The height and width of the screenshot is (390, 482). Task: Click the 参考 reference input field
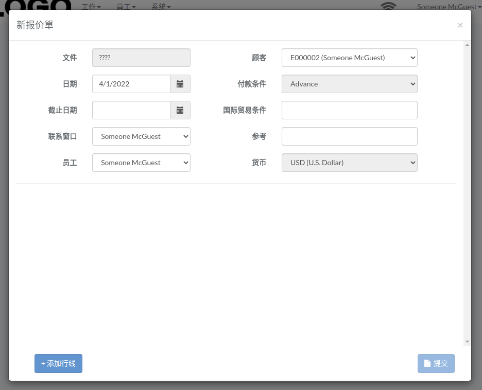[350, 136]
